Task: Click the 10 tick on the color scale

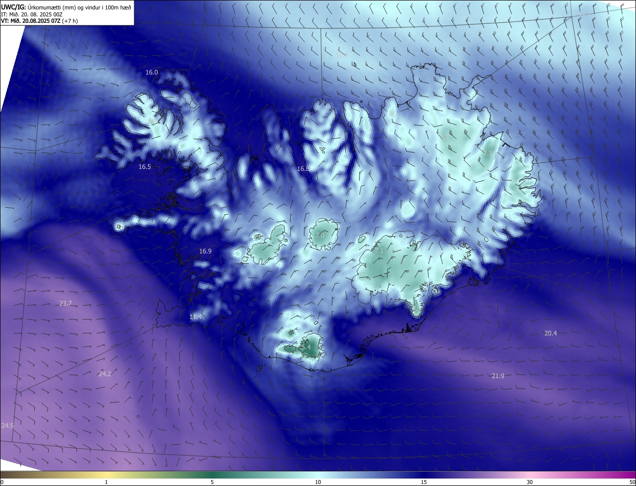Action: click(318, 483)
